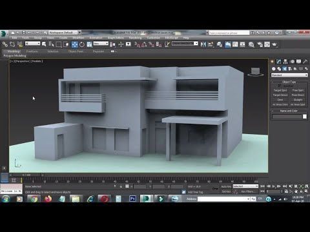
Task: Switch to the Hierarchy command panel tab
Action: click(x=285, y=62)
